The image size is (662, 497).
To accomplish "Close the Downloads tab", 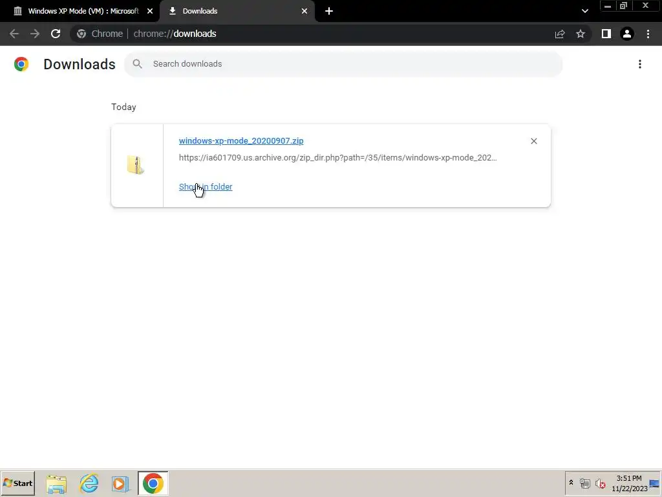I will point(304,11).
